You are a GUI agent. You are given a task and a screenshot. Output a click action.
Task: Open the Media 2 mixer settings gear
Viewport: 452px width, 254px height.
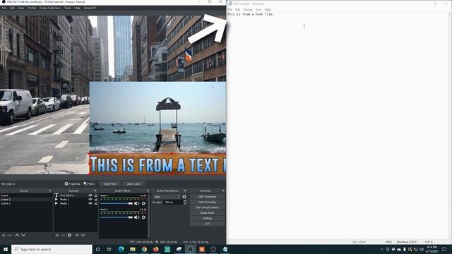[143, 217]
